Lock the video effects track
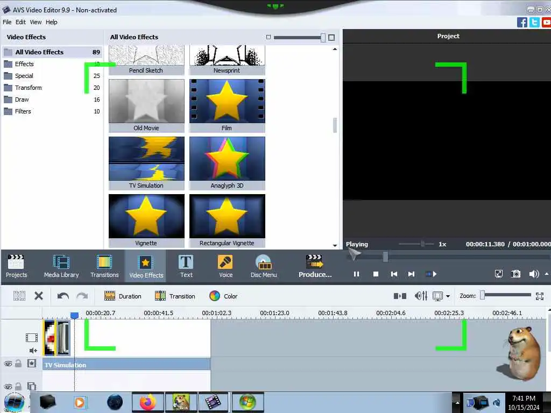 18,364
